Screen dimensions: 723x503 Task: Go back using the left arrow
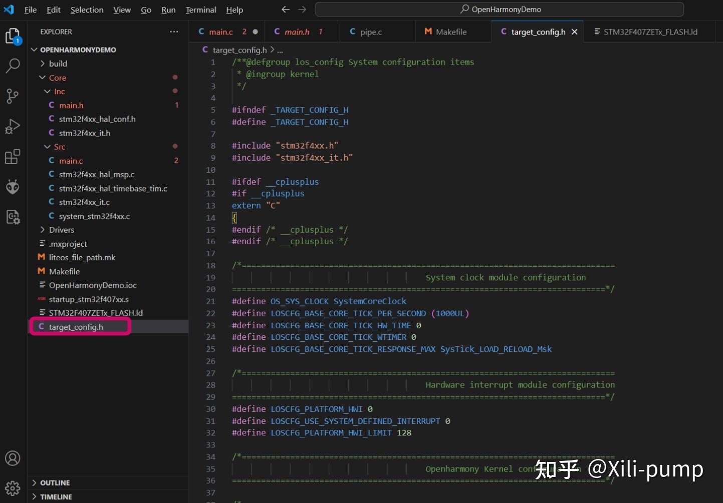click(286, 10)
